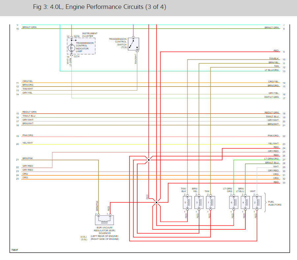The height and width of the screenshot is (260, 297).
Task: Click 'EGR VACUUM REGULATOR (EVR) SOLENOID' text
Action: [x=104, y=230]
